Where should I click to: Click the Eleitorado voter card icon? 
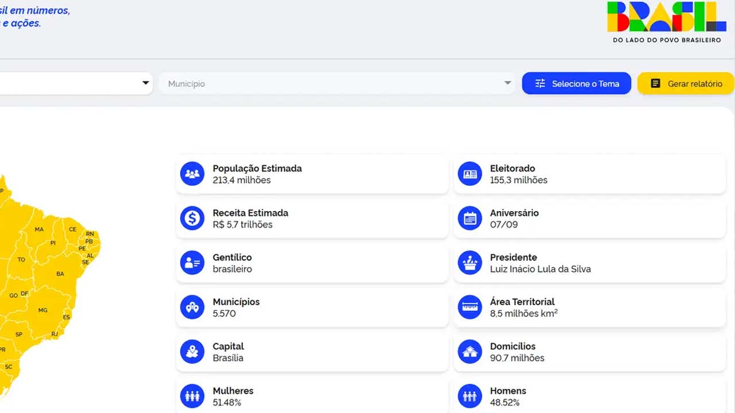pos(470,174)
